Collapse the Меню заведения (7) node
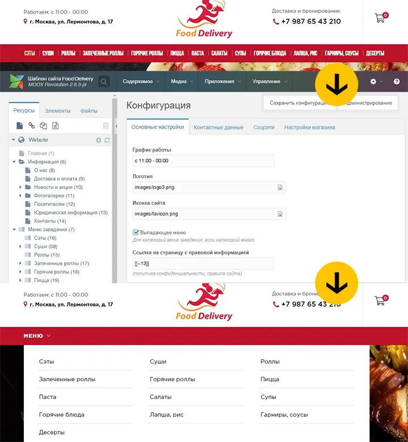 14,229
